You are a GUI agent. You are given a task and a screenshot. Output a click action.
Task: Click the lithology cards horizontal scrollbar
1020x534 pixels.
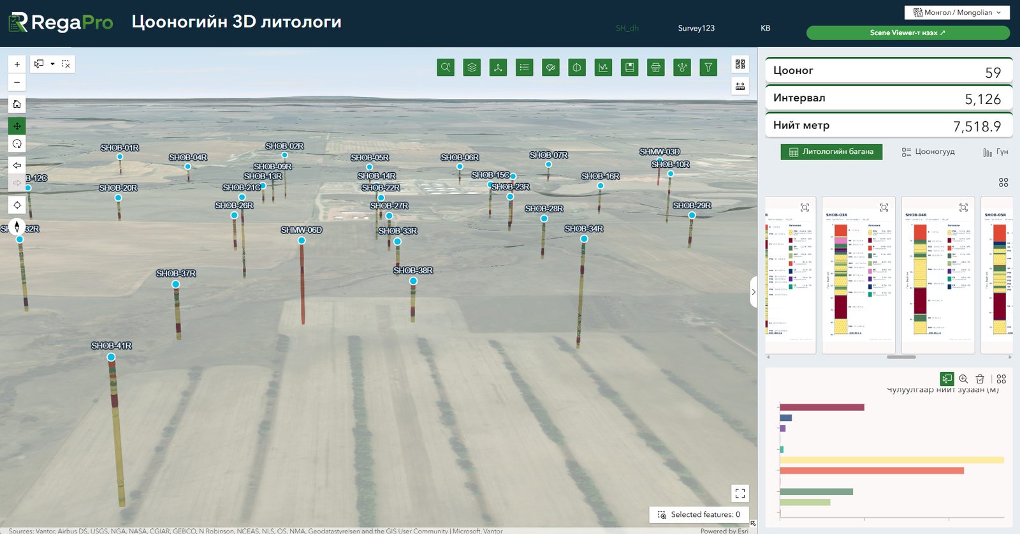click(x=901, y=357)
